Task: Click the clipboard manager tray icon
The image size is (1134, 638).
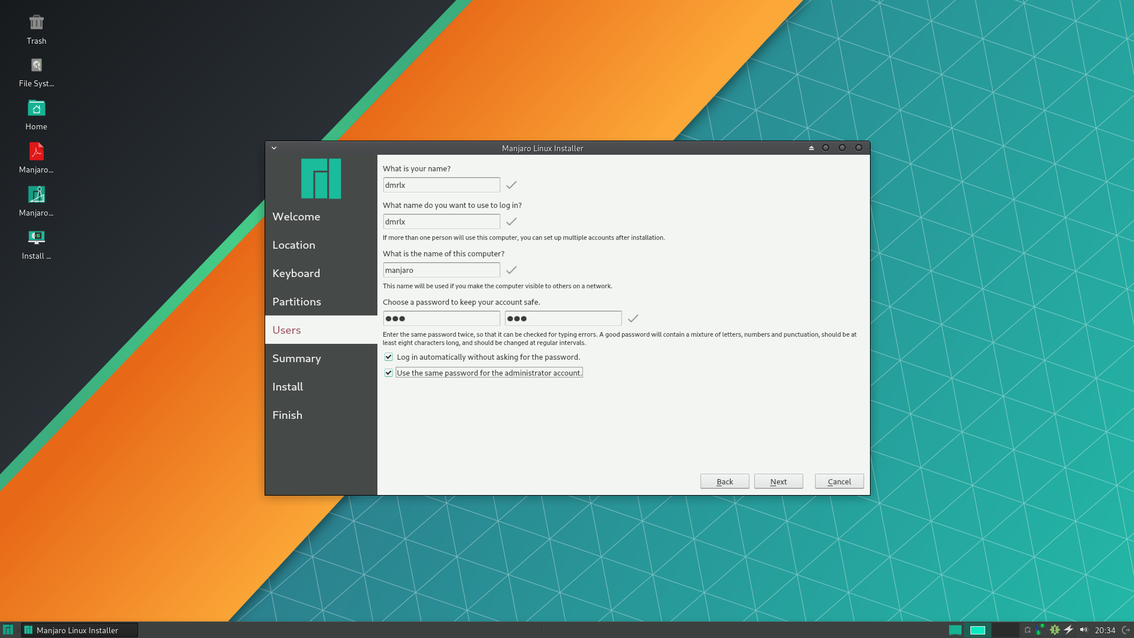Action: 1028,630
